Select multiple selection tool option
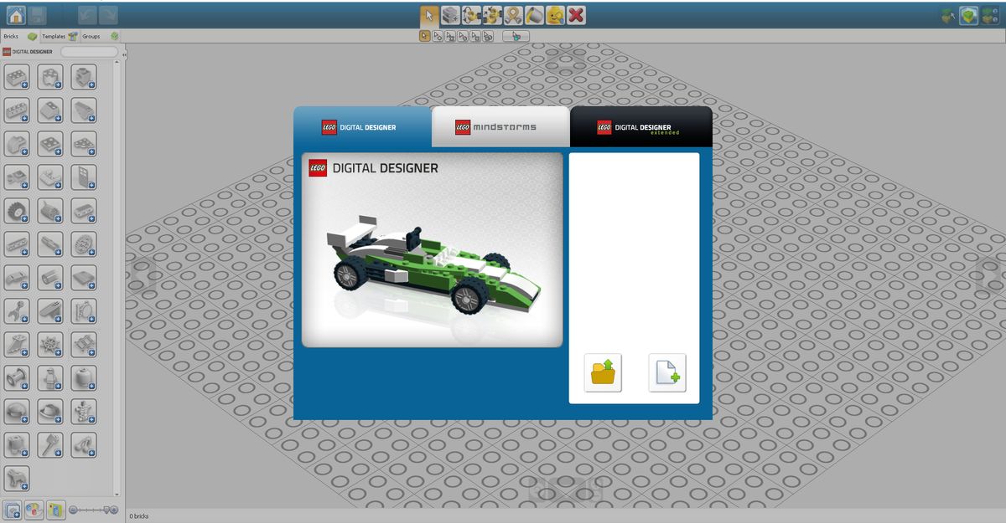Image resolution: width=1006 pixels, height=523 pixels. (438, 36)
